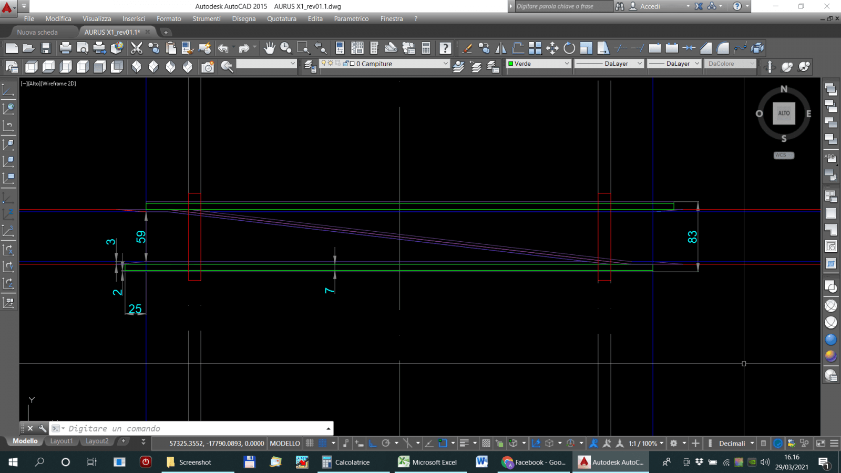Click the Fillet tool icon

(x=723, y=48)
